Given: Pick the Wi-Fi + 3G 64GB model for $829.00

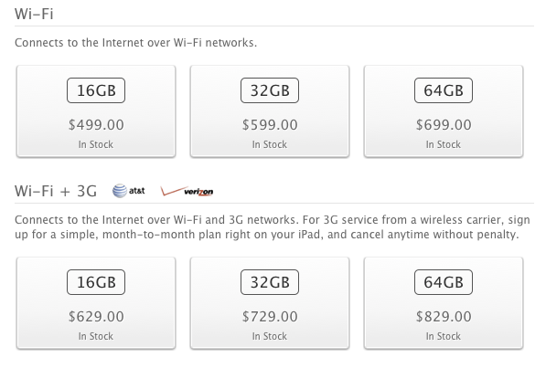Looking at the screenshot, I should (x=444, y=303).
